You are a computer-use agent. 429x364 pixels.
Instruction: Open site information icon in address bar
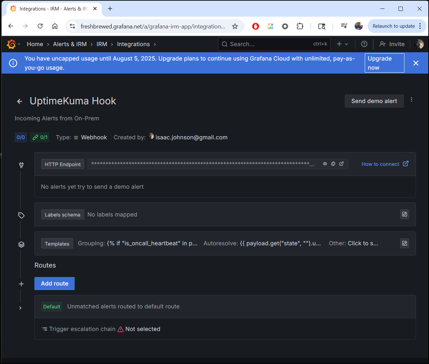tap(73, 26)
